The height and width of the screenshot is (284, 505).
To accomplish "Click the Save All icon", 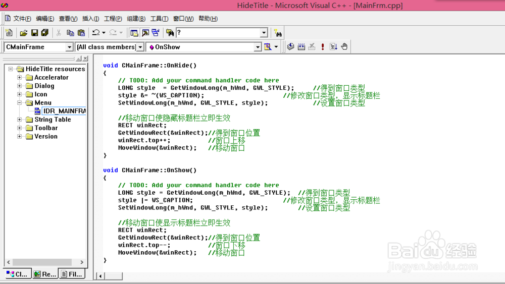I will click(x=45, y=33).
